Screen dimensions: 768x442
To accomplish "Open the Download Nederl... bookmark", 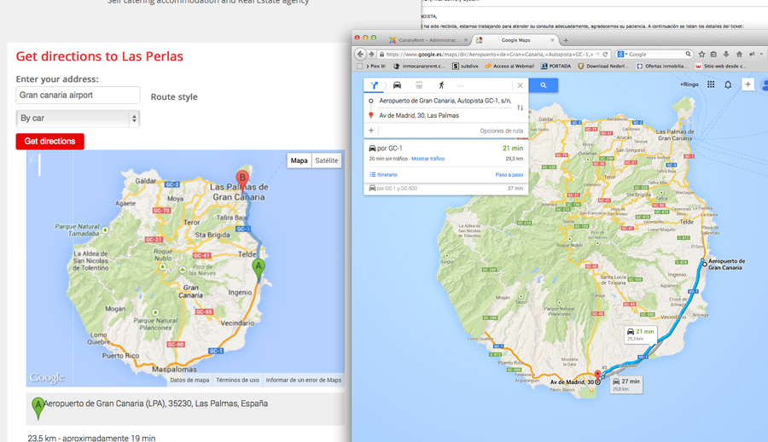I will tap(603, 66).
